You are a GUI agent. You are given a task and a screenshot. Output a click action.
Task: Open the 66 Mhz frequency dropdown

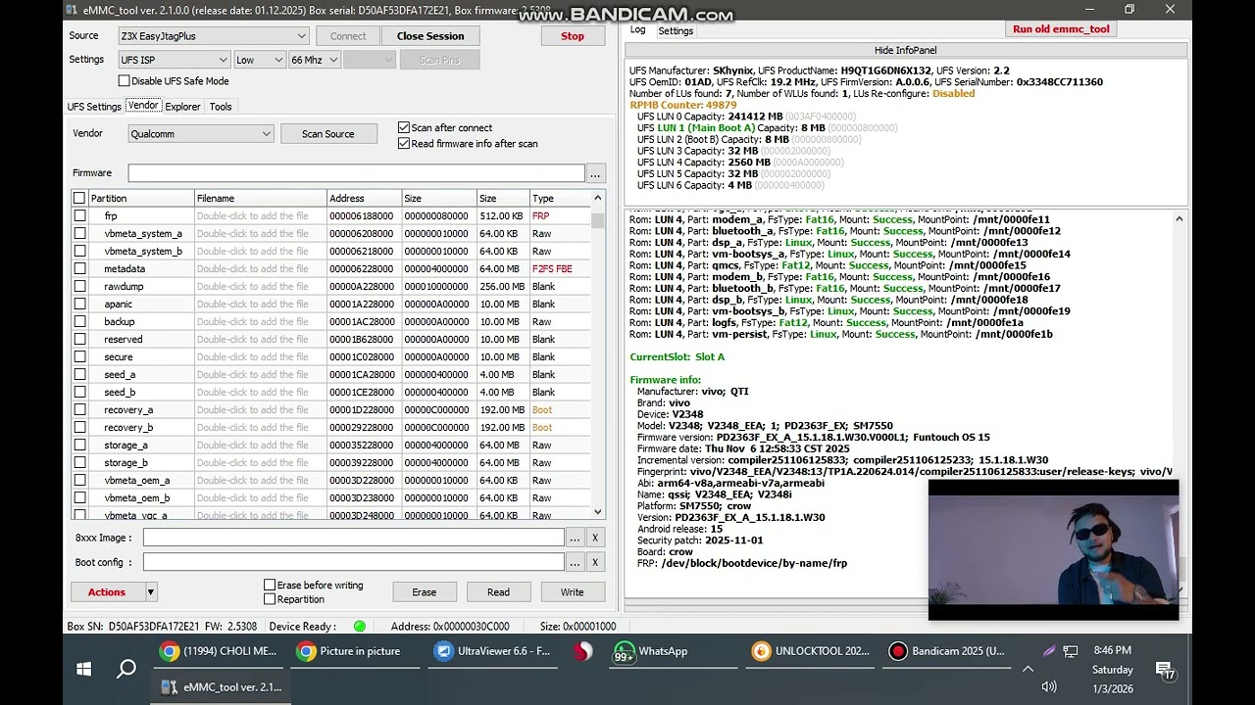(314, 60)
